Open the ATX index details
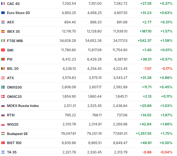 [10, 78]
